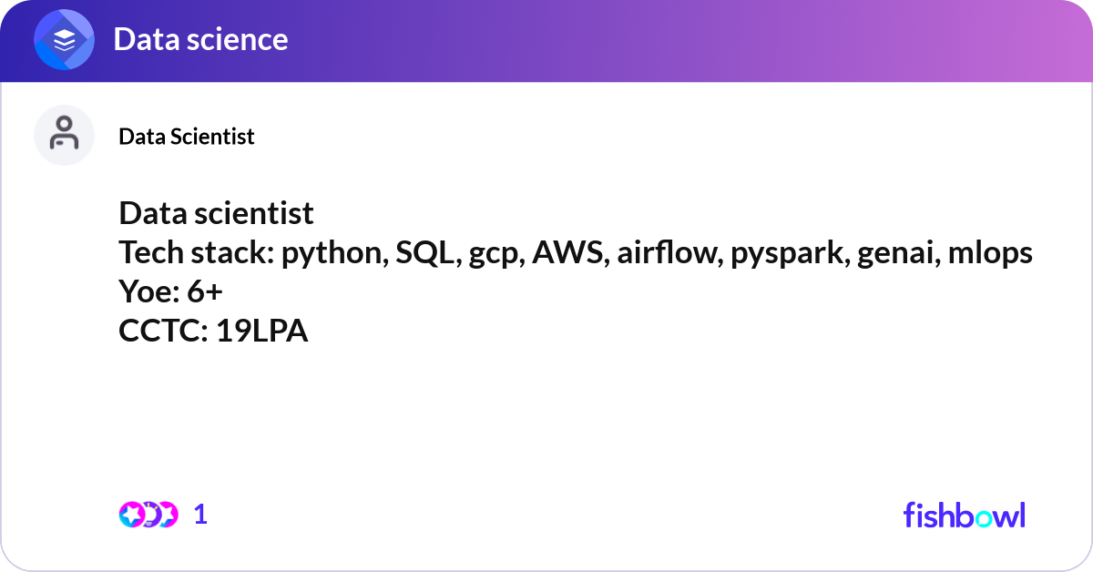This screenshot has height=572, width=1093.
Task: Open the Data science bowl header
Action: (200, 39)
